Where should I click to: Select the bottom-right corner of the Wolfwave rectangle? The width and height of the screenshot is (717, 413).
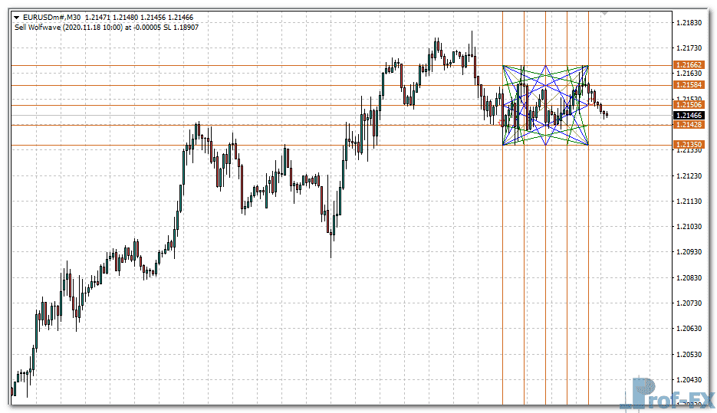pyautogui.click(x=588, y=144)
